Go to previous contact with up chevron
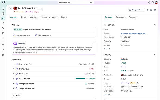Screen dimensions: 160x100 [39, 8]
